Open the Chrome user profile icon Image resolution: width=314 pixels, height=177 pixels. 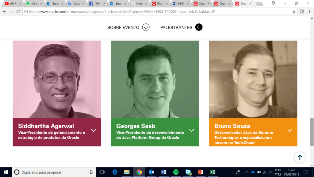tap(273, 3)
